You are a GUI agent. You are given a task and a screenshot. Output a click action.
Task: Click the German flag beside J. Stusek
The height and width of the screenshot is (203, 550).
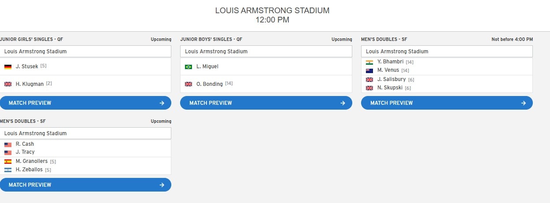(x=8, y=67)
